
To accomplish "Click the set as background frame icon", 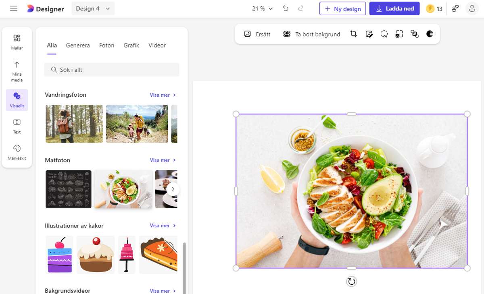I will click(399, 34).
